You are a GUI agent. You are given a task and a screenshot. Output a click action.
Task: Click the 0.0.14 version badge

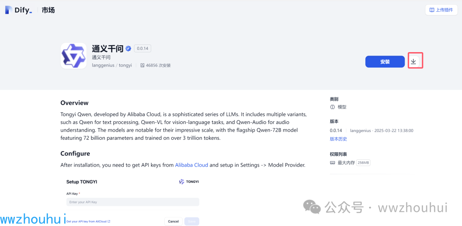(142, 49)
